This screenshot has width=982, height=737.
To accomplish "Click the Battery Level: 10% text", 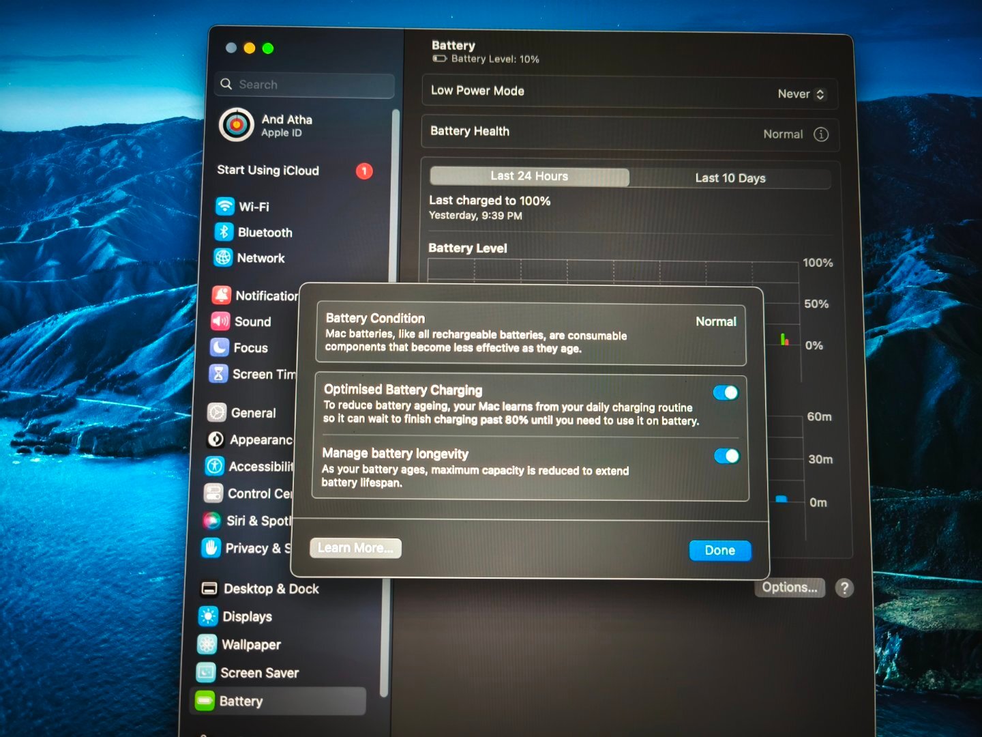I will pyautogui.click(x=495, y=59).
